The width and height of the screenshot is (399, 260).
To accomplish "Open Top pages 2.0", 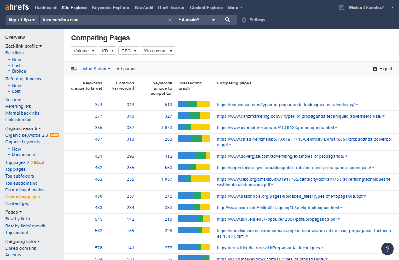I will [19, 162].
